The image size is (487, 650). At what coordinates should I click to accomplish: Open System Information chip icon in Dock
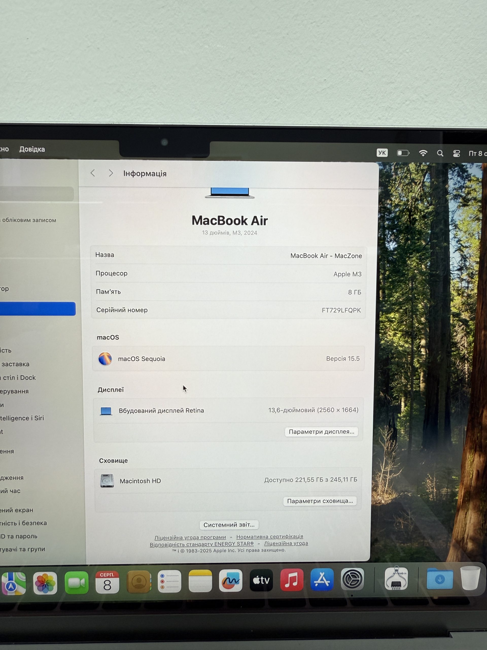point(396,579)
